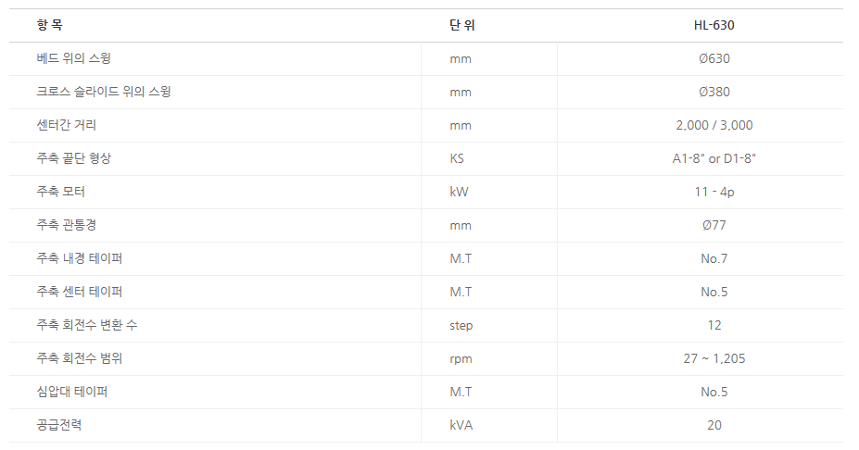Click the 단위 column header
859x450 pixels.
462,25
